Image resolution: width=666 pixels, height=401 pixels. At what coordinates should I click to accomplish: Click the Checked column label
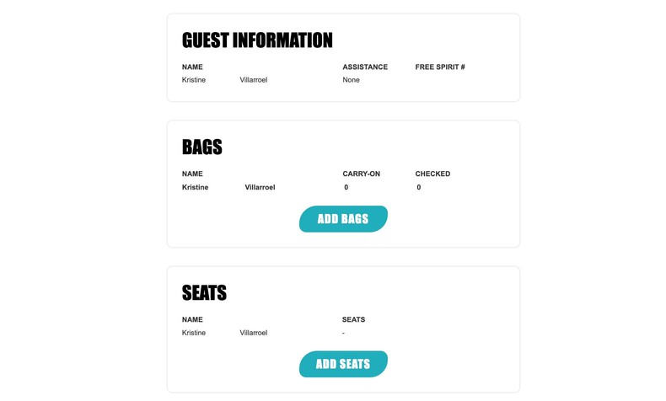[x=432, y=174]
